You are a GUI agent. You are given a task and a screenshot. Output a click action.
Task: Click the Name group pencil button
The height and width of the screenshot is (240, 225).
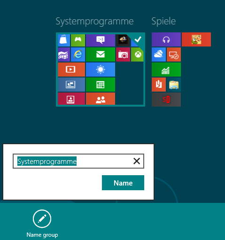point(42,219)
